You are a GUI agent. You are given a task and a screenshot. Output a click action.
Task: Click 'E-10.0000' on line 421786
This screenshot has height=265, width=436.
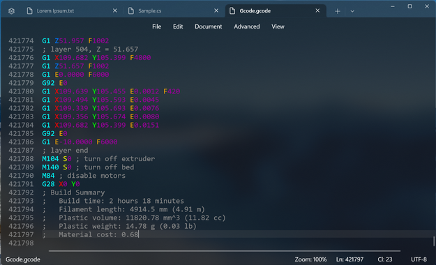[73, 142]
